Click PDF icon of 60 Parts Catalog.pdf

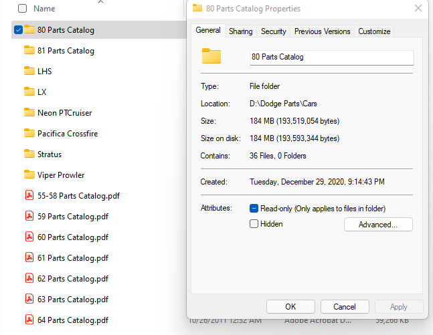(29, 237)
